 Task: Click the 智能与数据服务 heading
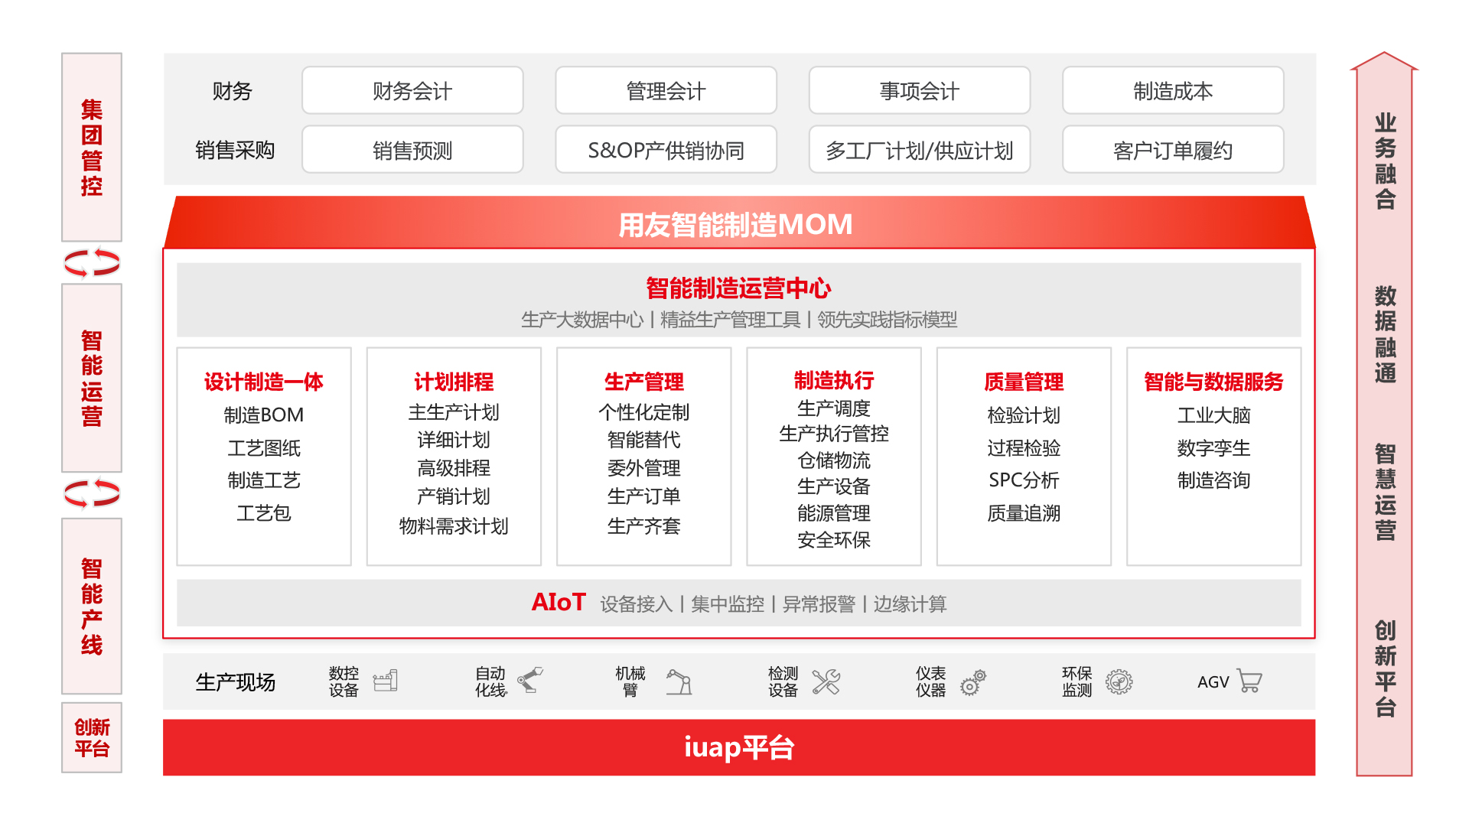(x=1213, y=382)
